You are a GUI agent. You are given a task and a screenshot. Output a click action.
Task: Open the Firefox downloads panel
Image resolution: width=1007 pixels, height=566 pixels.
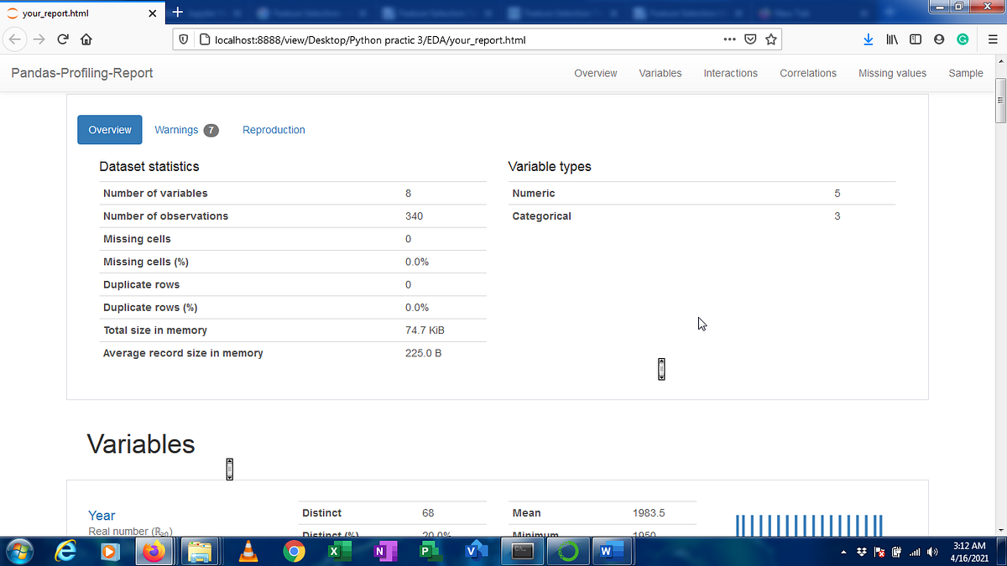[869, 39]
